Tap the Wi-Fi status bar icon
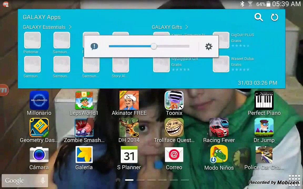 (250, 4)
